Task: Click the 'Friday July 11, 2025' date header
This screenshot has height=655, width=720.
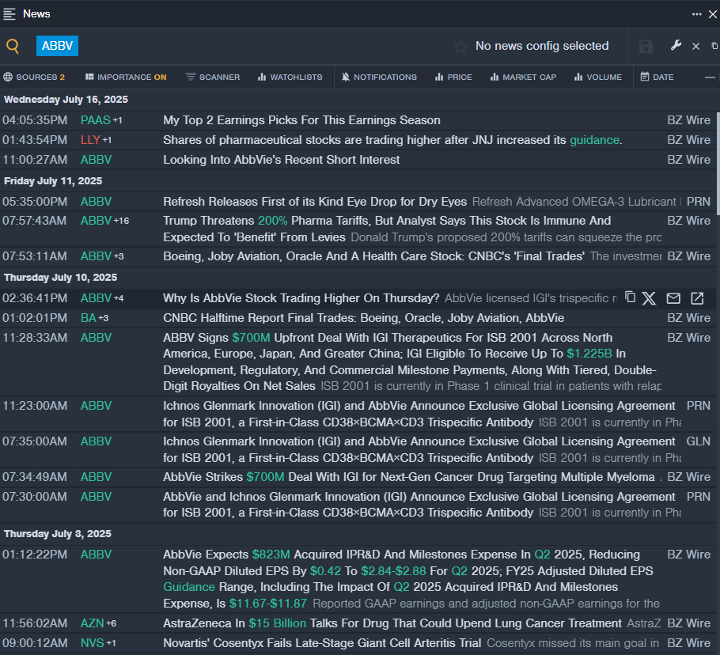Action: coord(53,181)
